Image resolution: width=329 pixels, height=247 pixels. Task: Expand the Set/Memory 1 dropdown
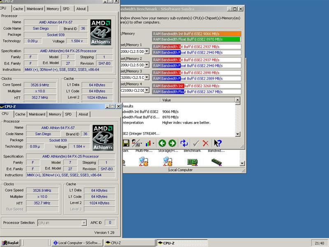147,51
